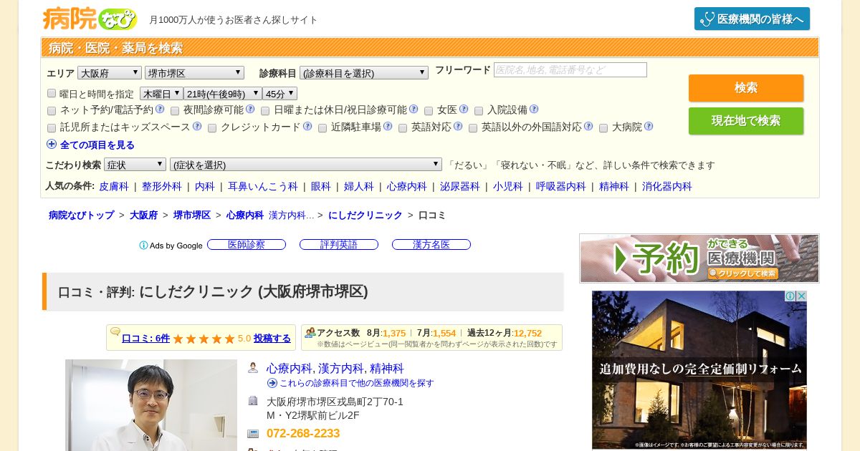Check 託児所またはキッズスペース checkbox
The height and width of the screenshot is (451, 860).
(52, 128)
